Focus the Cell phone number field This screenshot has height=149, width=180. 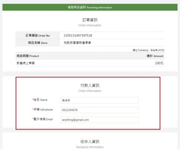(99, 110)
